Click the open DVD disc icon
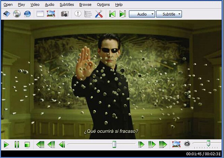The width and height of the screenshot is (224, 158). coord(17,14)
